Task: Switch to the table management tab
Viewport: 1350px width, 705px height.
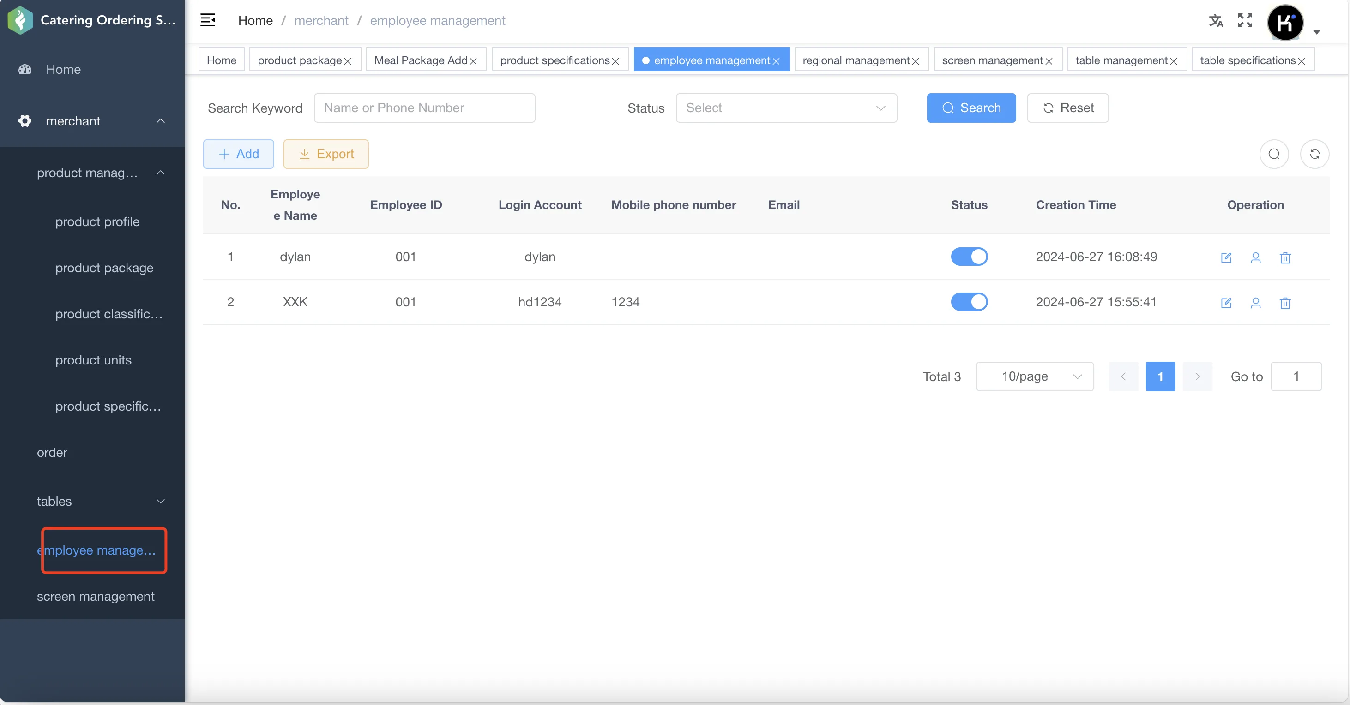Action: pos(1121,60)
